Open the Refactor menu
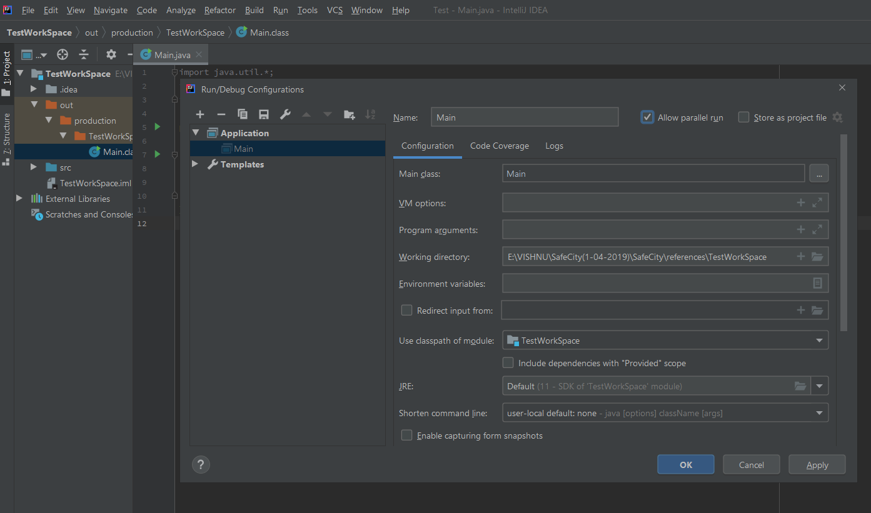Image resolution: width=871 pixels, height=513 pixels. tap(220, 10)
